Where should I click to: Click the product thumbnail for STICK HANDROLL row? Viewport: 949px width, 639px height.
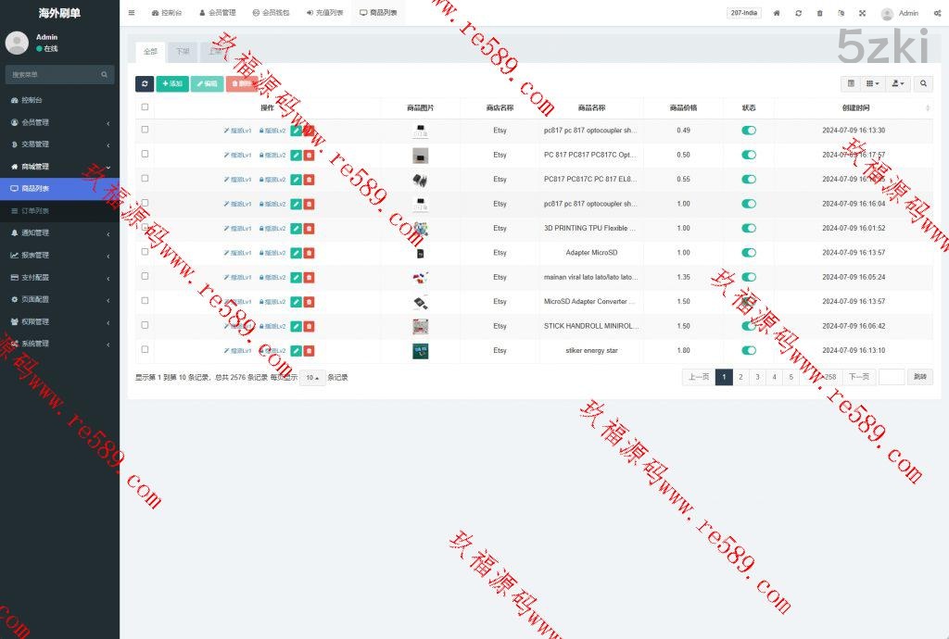tap(420, 326)
